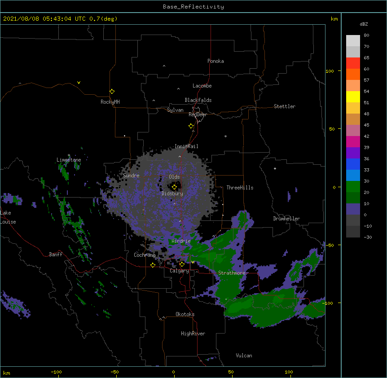
Task: Click the Limestone label
Action: (69, 160)
